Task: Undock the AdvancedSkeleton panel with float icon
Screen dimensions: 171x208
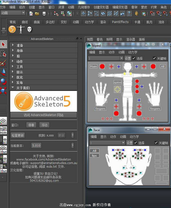Action: click(77, 38)
